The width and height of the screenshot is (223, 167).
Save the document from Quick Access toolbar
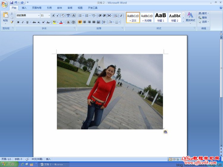pos(12,3)
